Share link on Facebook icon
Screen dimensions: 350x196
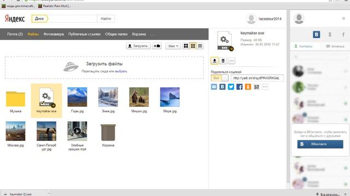[240, 87]
